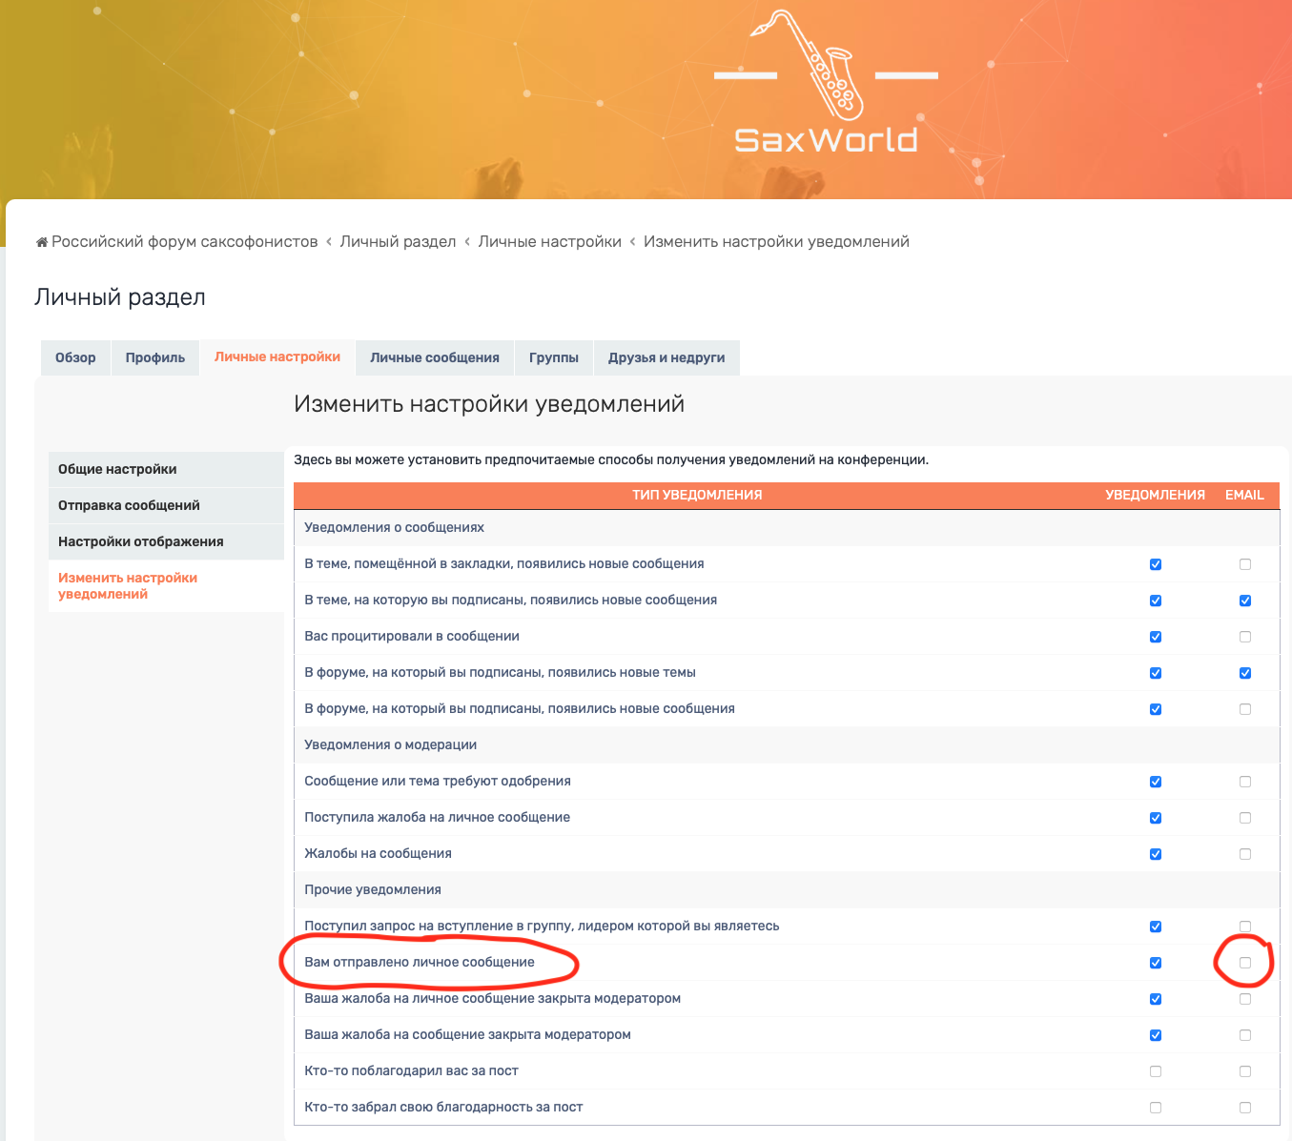Image resolution: width=1292 pixels, height=1141 pixels.
Task: Open Настройки отображения sidebar item
Action: pos(141,541)
